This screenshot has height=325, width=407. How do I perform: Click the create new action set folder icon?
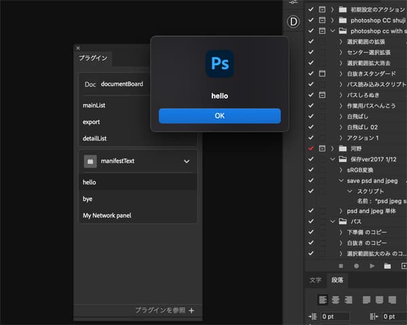click(387, 266)
